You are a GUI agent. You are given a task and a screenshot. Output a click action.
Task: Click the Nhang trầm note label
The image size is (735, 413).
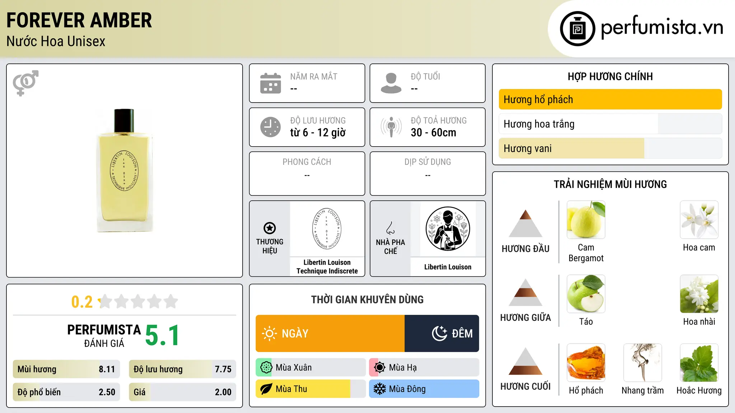[x=642, y=391]
